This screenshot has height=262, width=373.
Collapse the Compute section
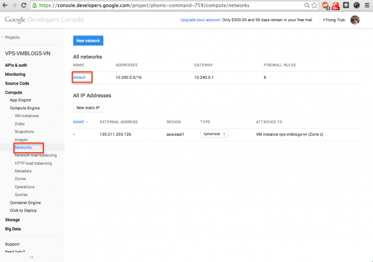tap(14, 93)
